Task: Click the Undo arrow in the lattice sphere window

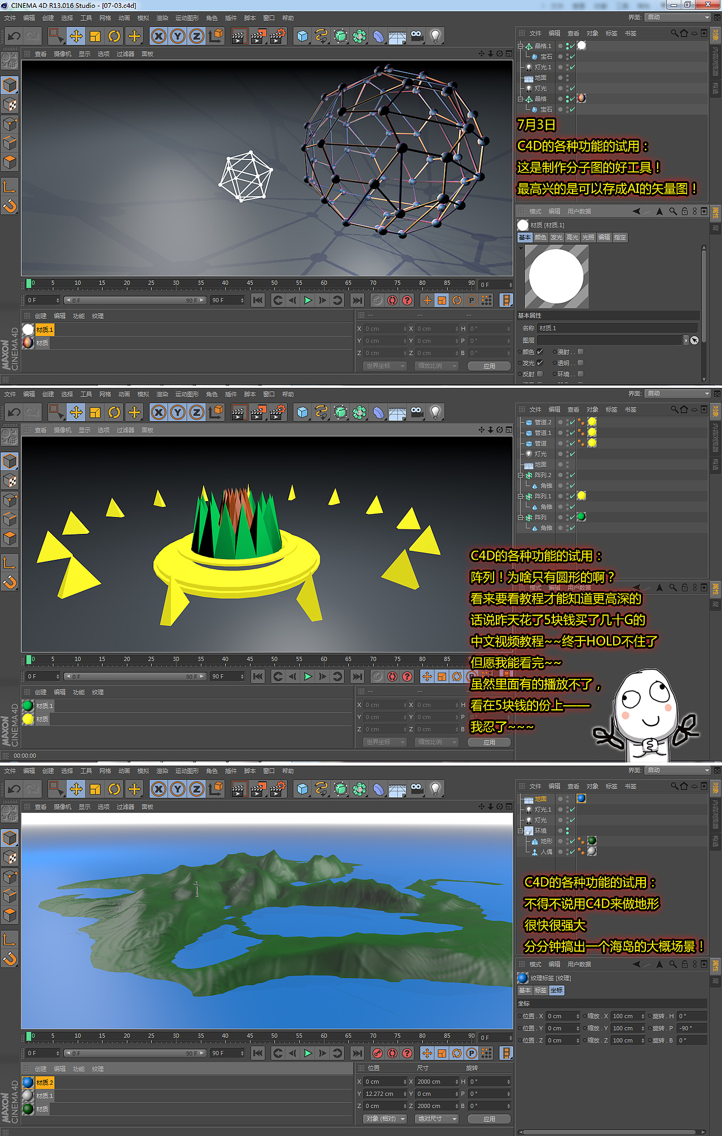Action: (14, 36)
